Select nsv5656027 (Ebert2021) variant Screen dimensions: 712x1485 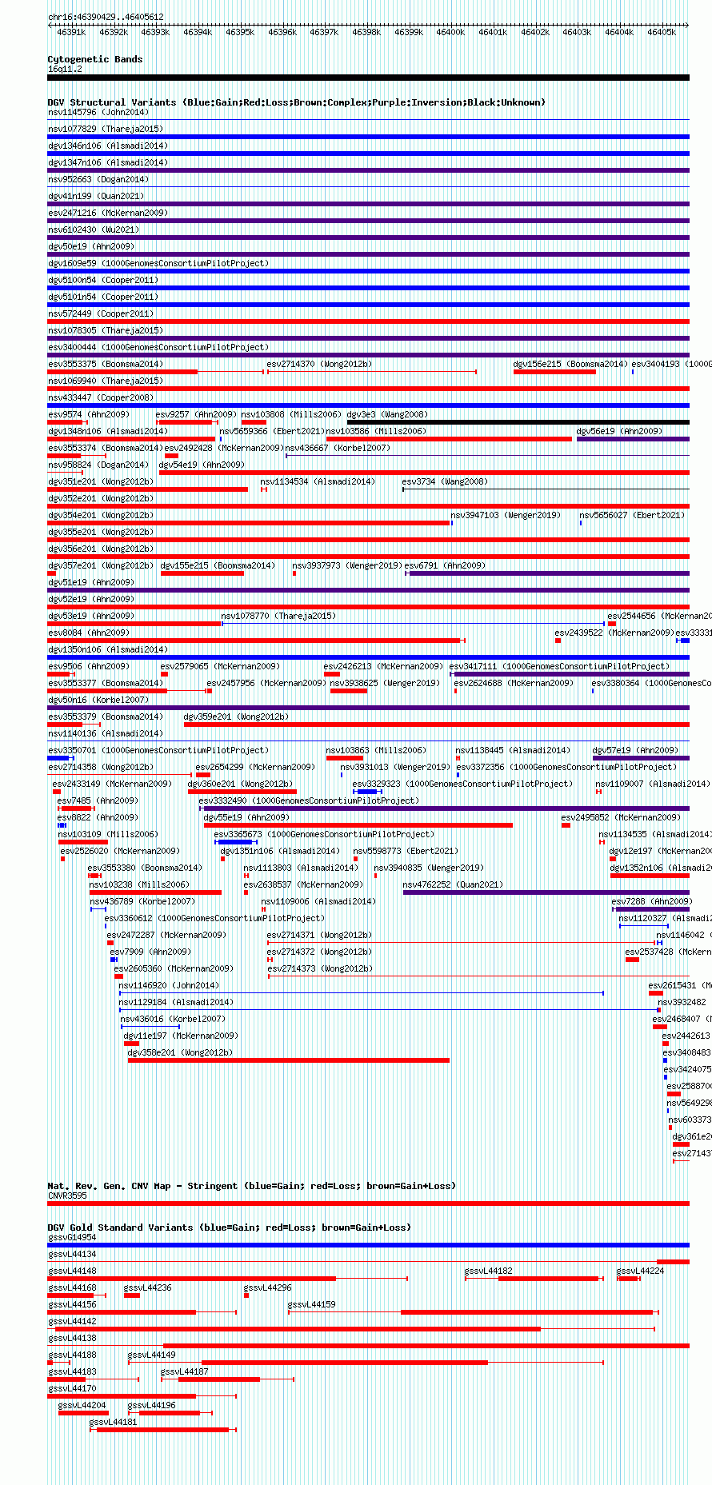pos(632,515)
